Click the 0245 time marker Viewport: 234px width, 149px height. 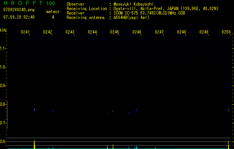coord(115,32)
